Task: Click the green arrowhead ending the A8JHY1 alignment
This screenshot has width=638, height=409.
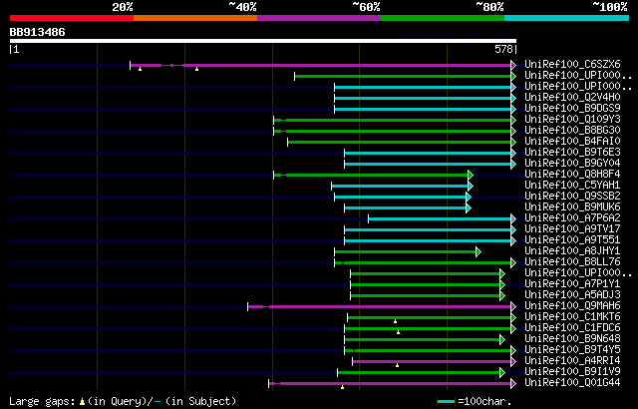Action: [x=478, y=252]
